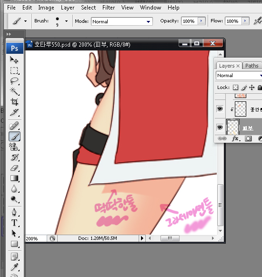The height and width of the screenshot is (277, 262).
Task: Select the Crop tool
Action: [x=14, y=102]
